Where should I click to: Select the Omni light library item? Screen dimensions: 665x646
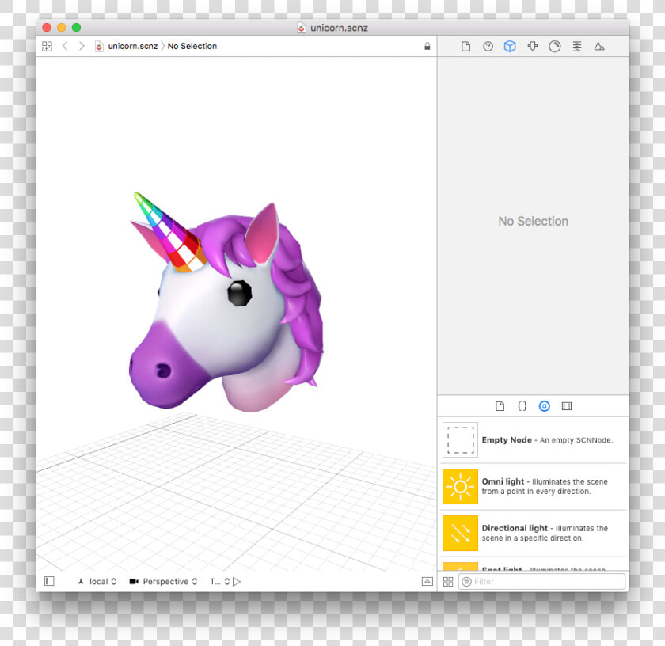coord(534,487)
